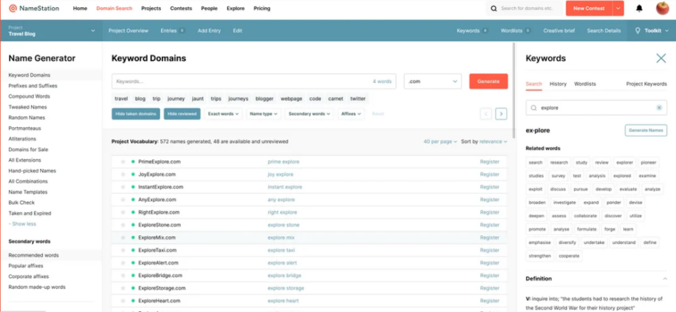Open the apple profile avatar
Viewport: 676px width, 312px height.
tap(662, 8)
